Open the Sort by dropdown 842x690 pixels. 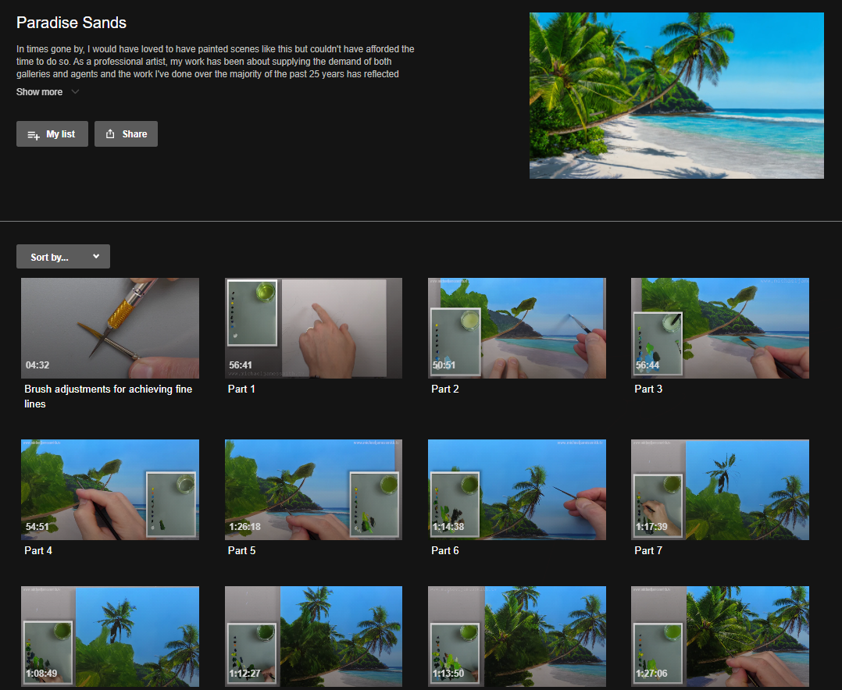63,257
